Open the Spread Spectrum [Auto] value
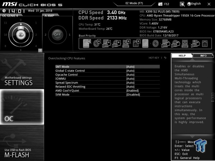 pyautogui.click(x=130, y=82)
